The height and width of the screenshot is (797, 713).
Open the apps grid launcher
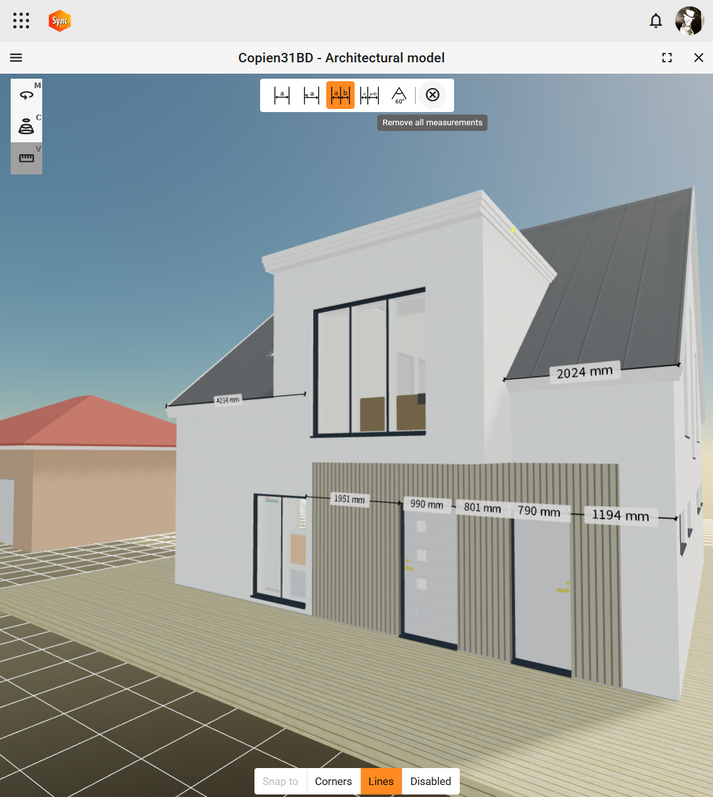coord(21,21)
